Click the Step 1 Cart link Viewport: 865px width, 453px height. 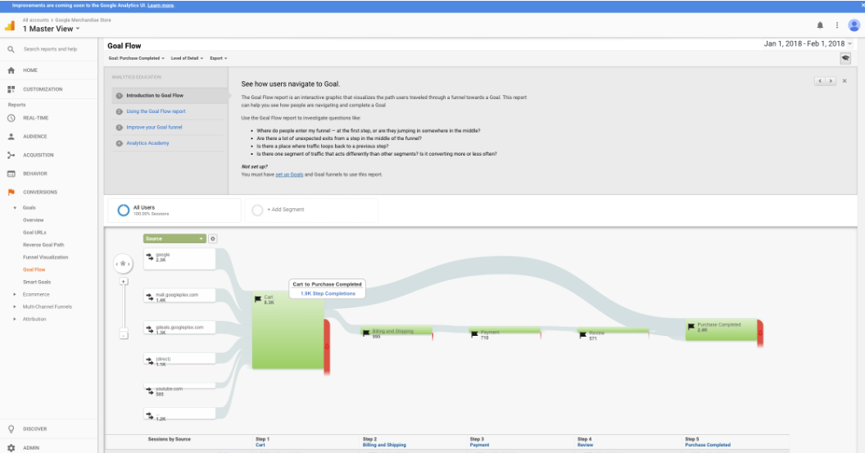coord(260,445)
